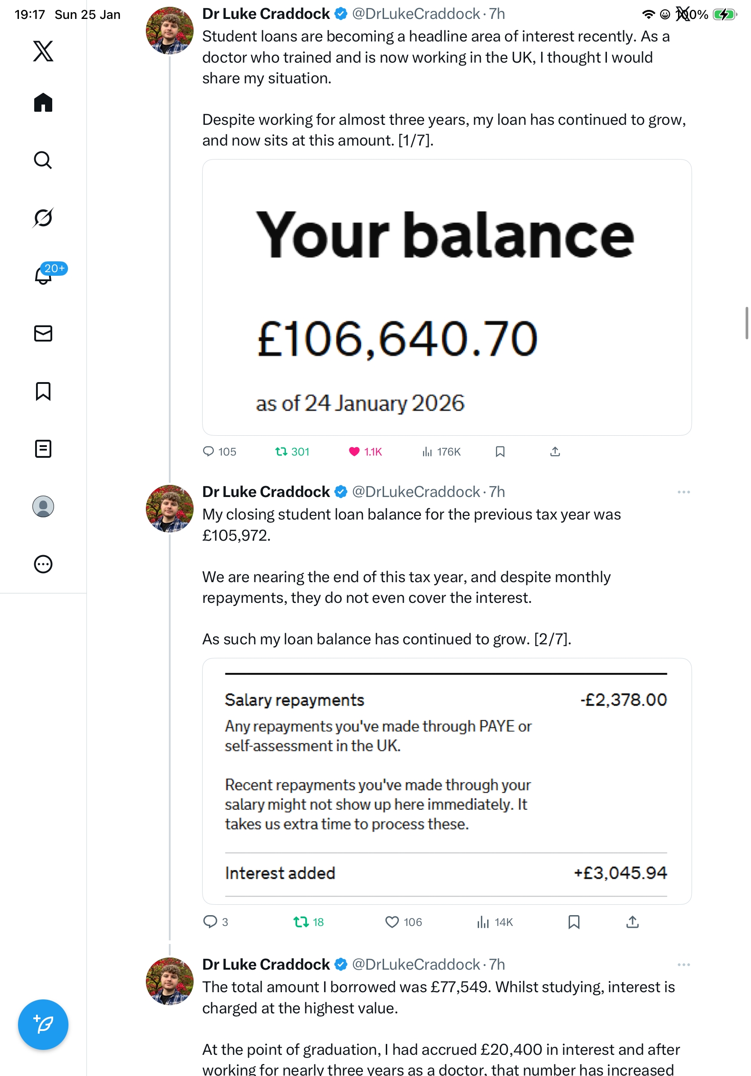Image resolution: width=751 pixels, height=1076 pixels.
Task: Open Profile avatar icon in sidebar
Action: pos(43,506)
